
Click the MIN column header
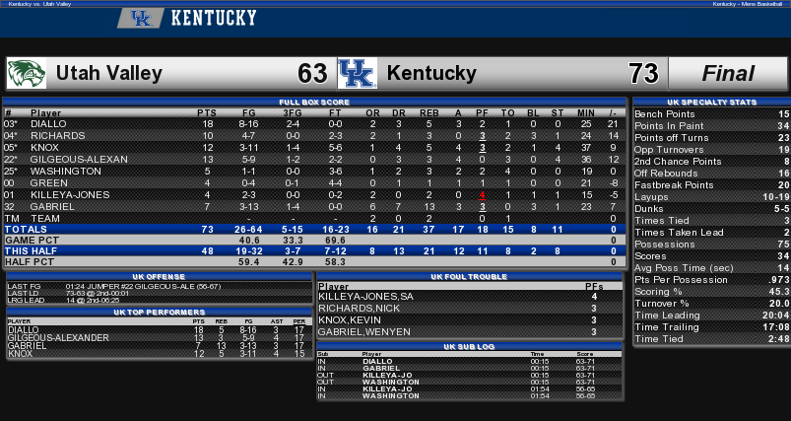coord(586,113)
